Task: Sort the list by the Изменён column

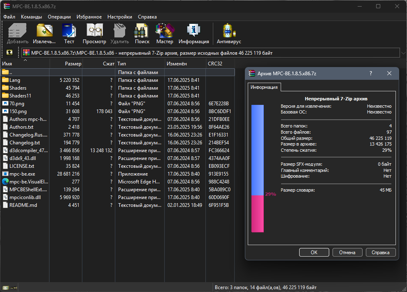Action: pos(185,63)
